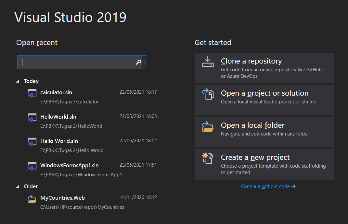The image size is (348, 224).
Task: Click the Create a new project icon
Action: point(208,158)
